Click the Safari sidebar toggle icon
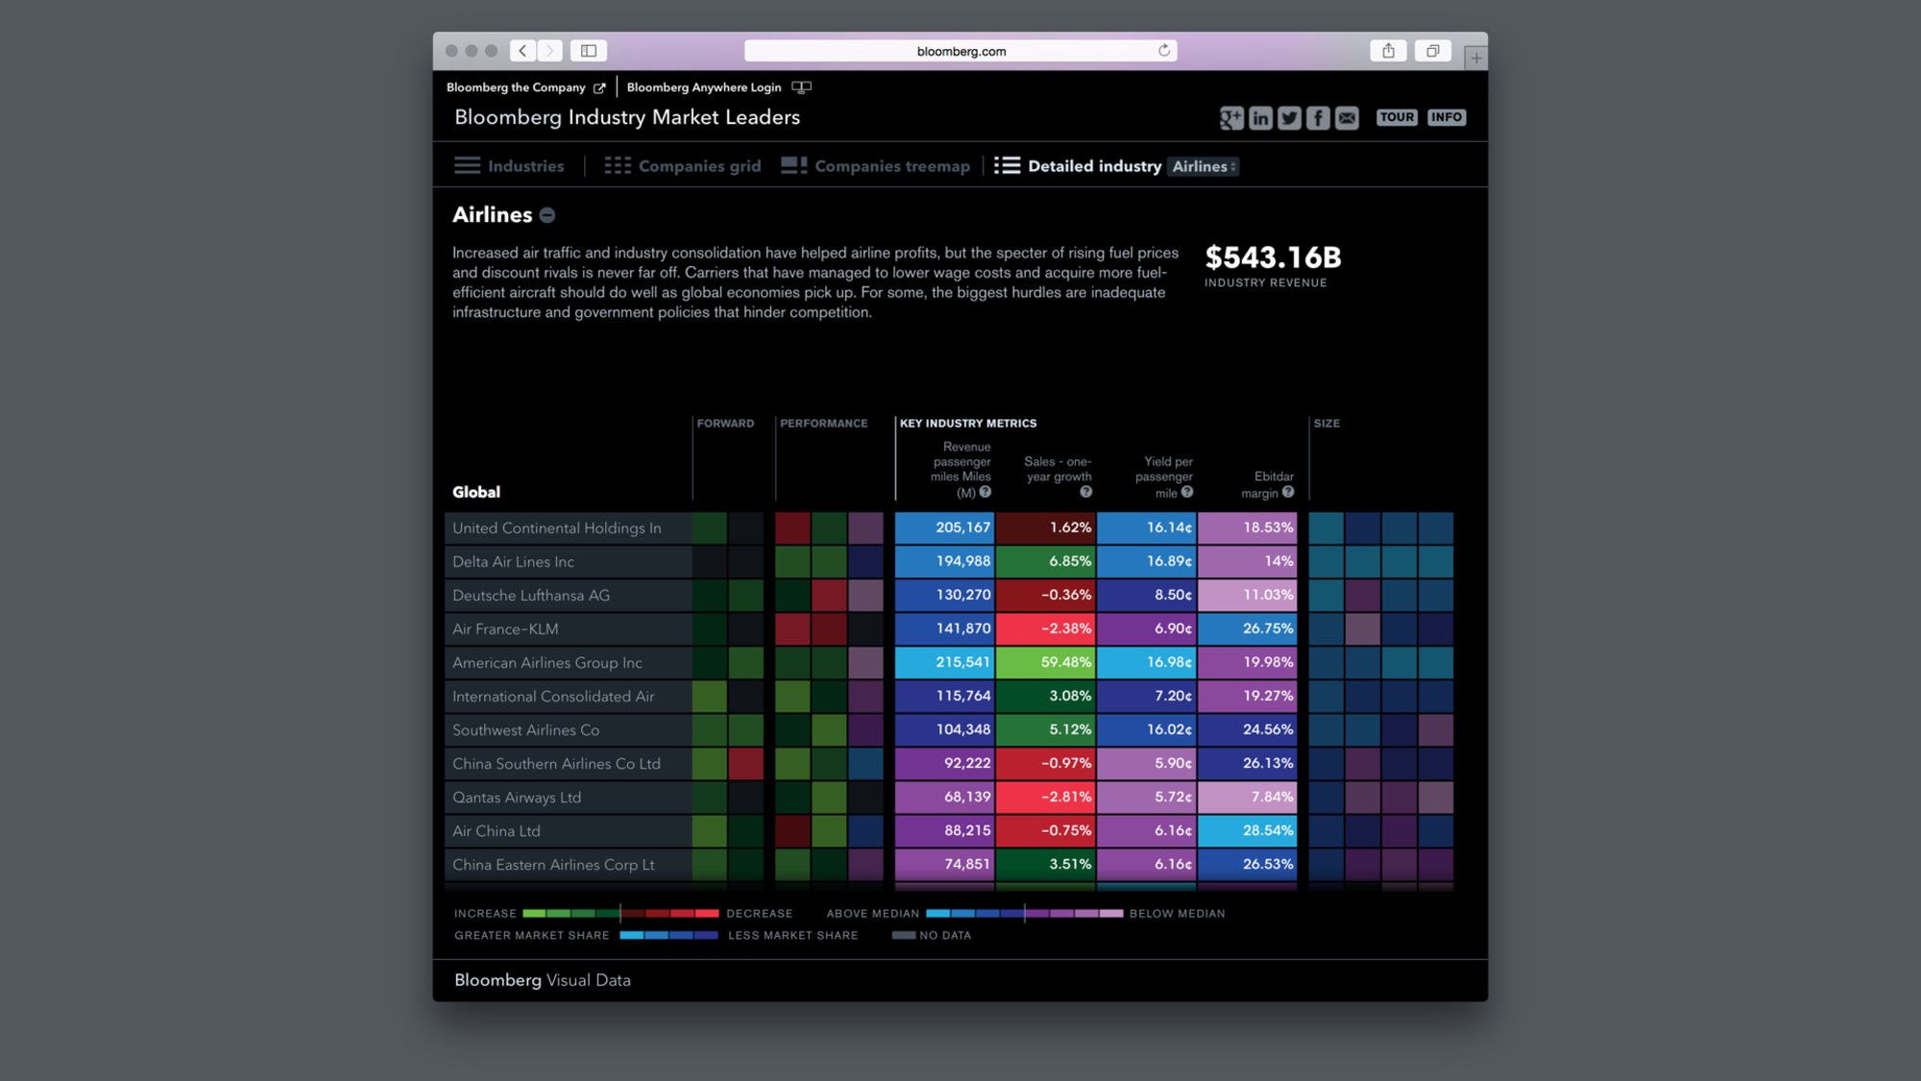This screenshot has width=1921, height=1081. 589,51
